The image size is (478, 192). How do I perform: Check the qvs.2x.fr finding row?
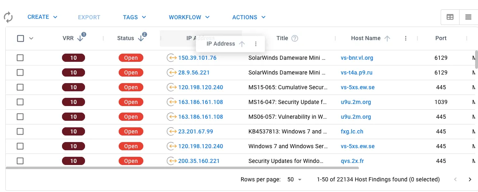coord(20,161)
